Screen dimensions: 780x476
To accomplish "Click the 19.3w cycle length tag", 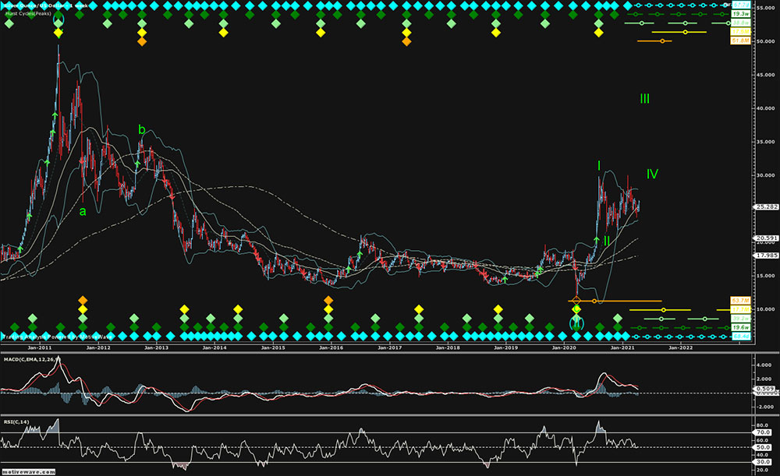I will pyautogui.click(x=741, y=14).
